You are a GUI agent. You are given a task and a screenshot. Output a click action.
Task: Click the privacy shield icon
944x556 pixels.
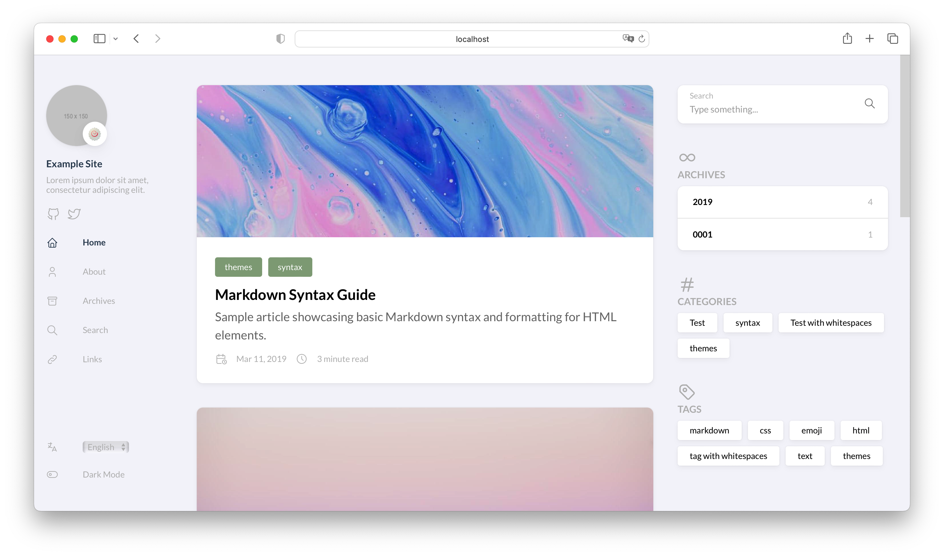click(x=281, y=39)
